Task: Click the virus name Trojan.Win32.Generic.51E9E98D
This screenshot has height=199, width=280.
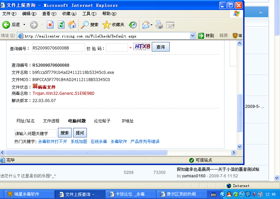Action: [63, 93]
